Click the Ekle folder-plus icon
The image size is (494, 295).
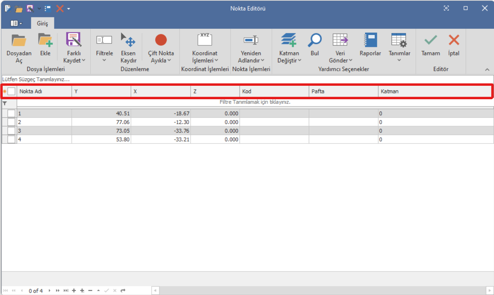coord(45,40)
